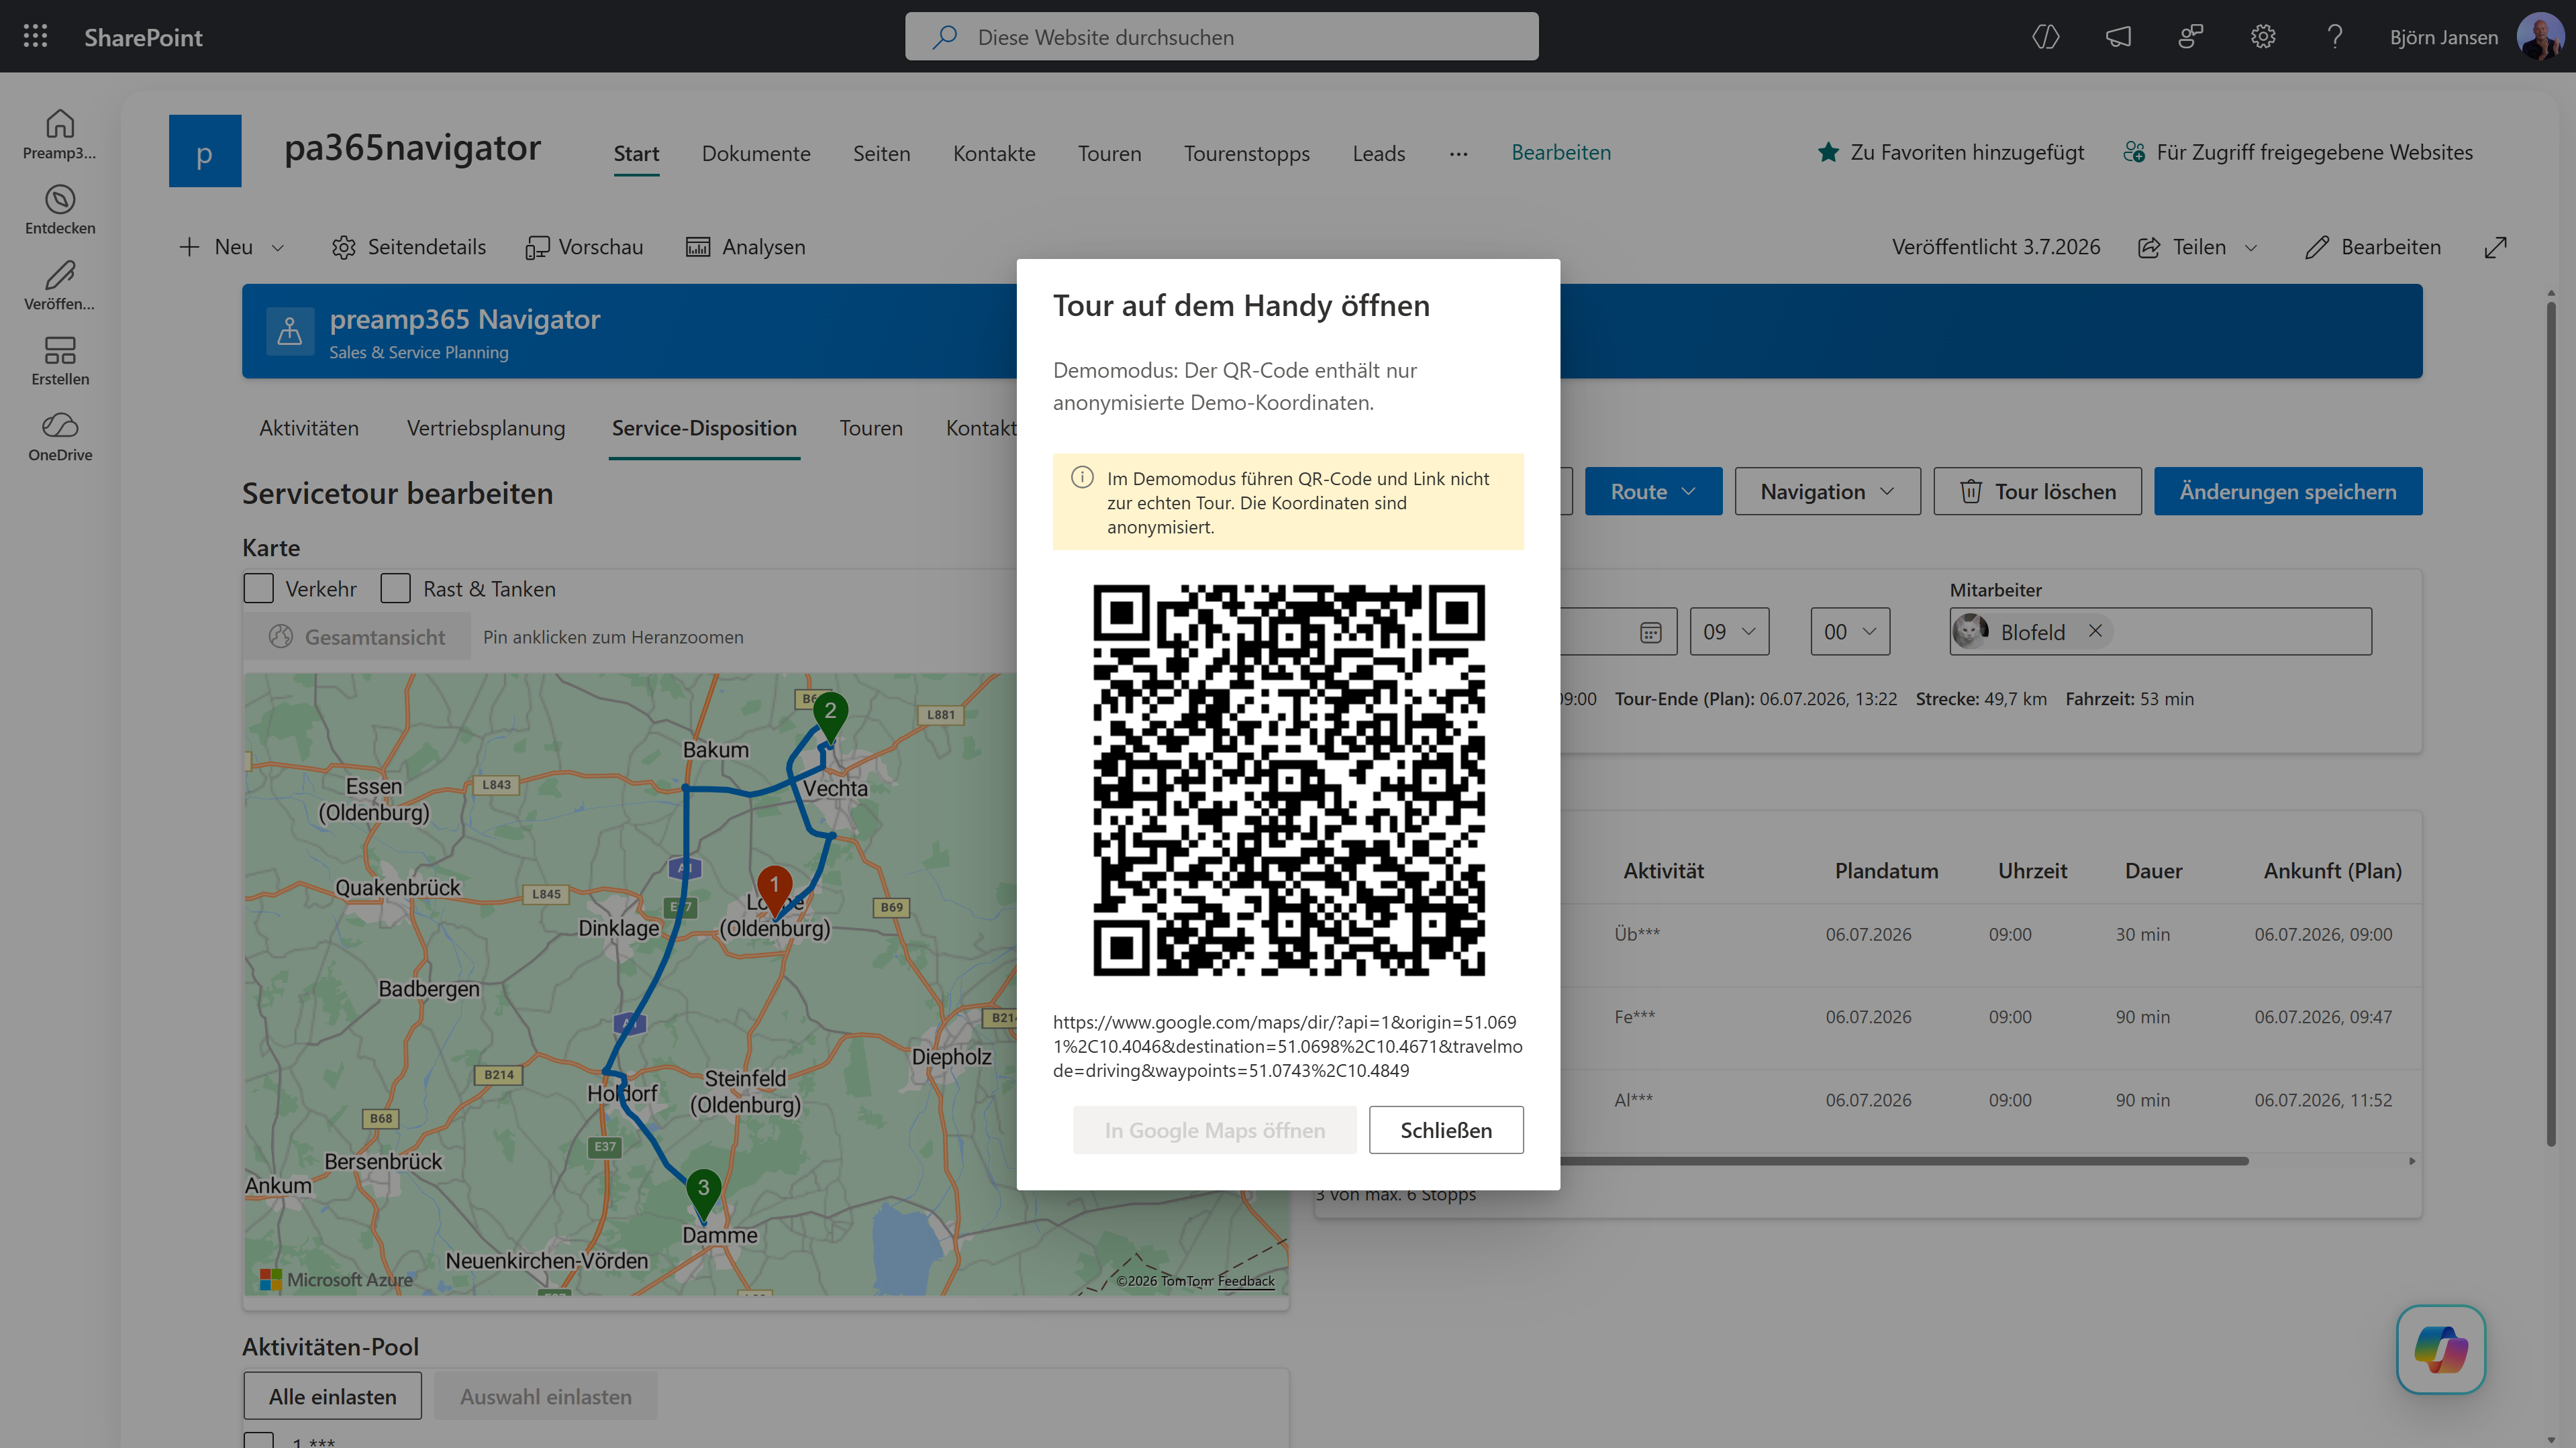Switch to the Aktivitäten tab
Viewport: 2576px width, 1448px height.
(309, 428)
